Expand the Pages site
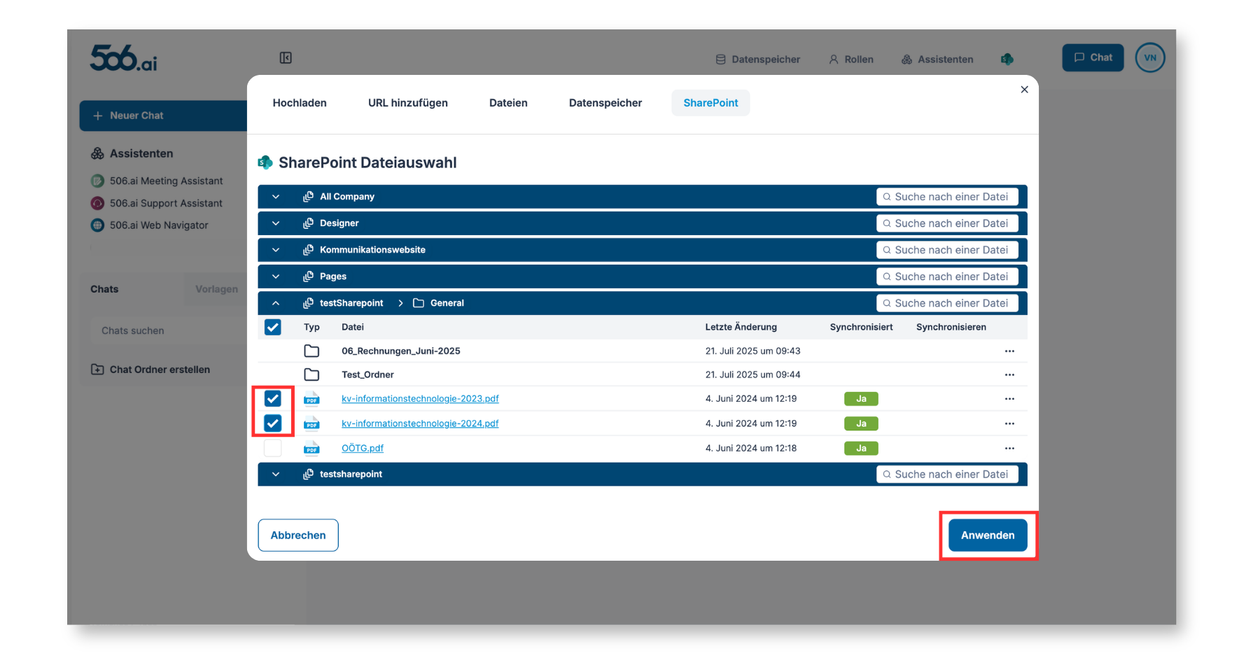This screenshot has height=672, width=1260. pos(276,276)
